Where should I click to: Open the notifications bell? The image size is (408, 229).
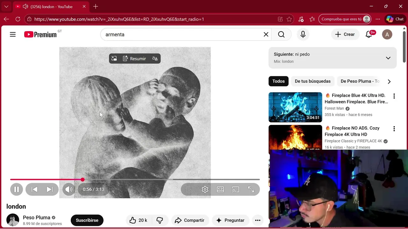coord(369,34)
